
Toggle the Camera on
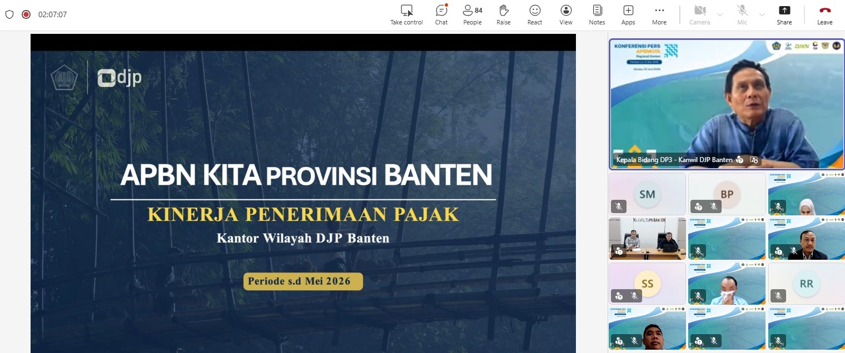pyautogui.click(x=700, y=15)
